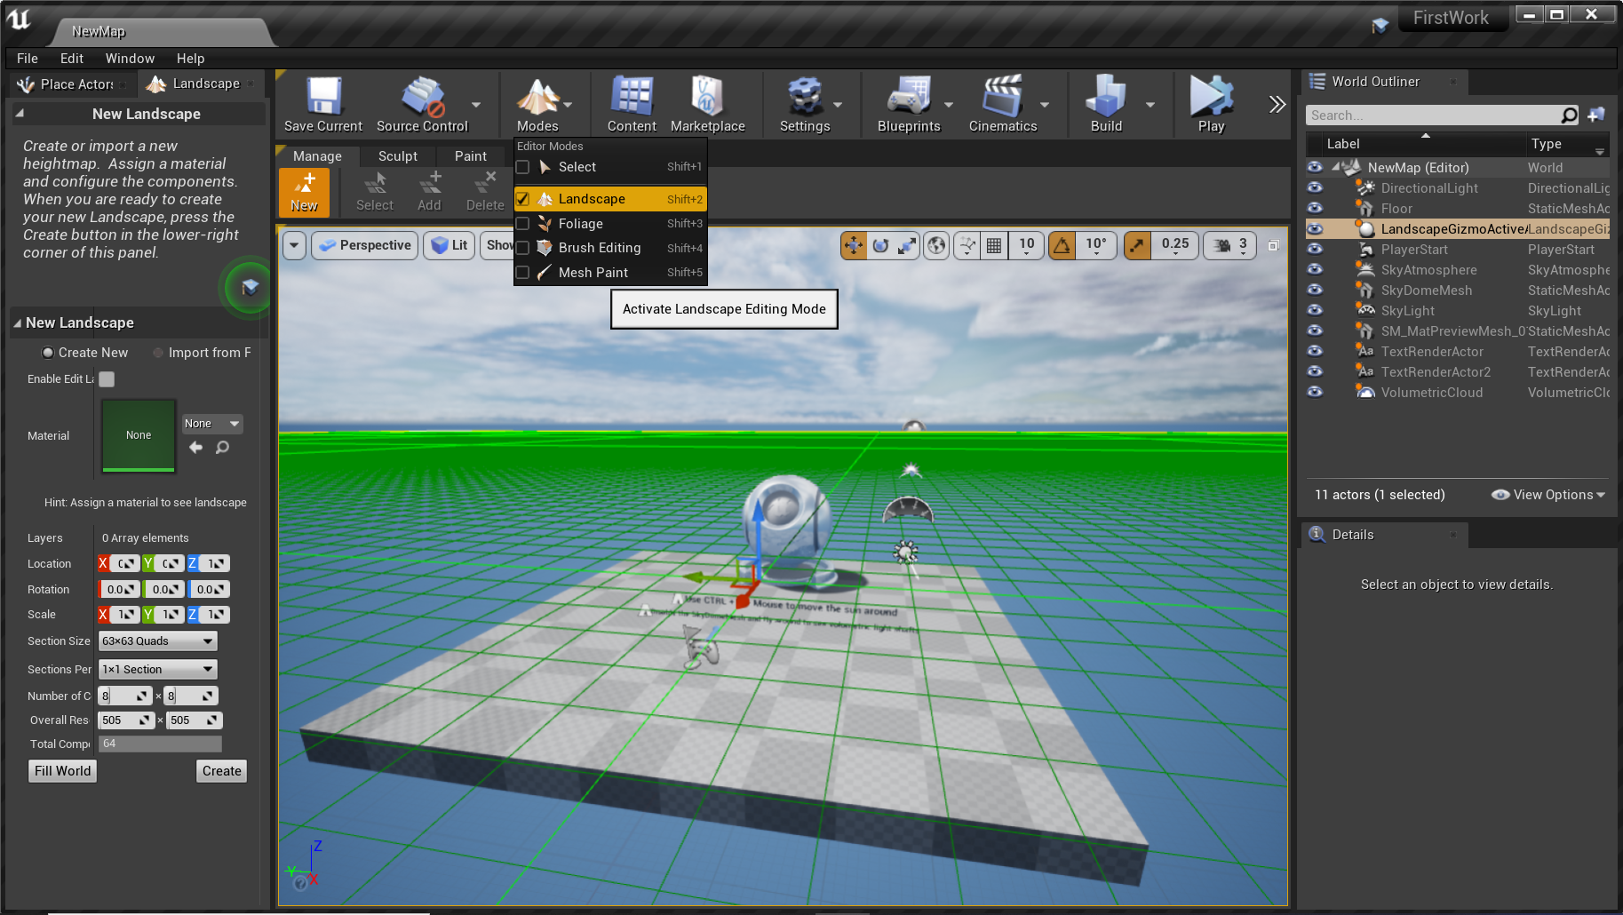Choose the landscape Add component tool
Viewport: 1623px width, 915px height.
[x=429, y=192]
